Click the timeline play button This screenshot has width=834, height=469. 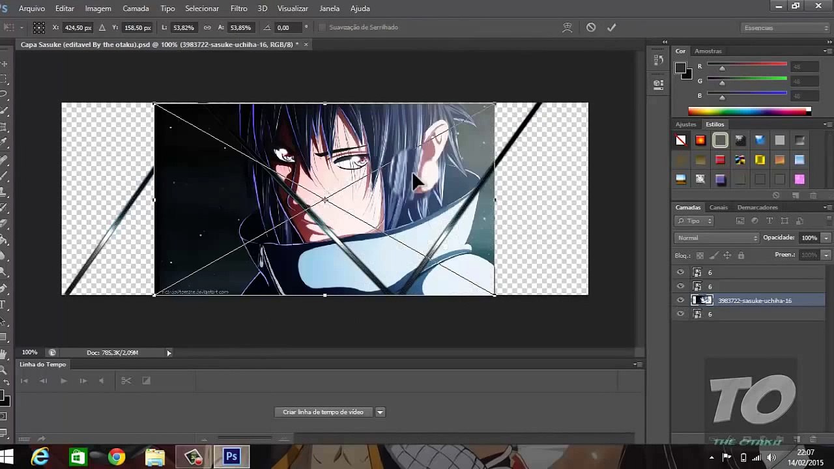(63, 380)
